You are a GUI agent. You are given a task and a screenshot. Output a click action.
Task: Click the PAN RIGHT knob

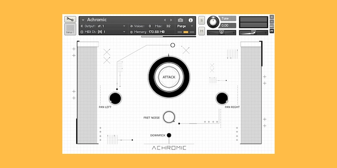(222, 98)
